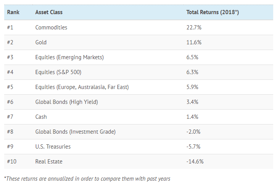Click the #10 rank cell

pos(12,162)
